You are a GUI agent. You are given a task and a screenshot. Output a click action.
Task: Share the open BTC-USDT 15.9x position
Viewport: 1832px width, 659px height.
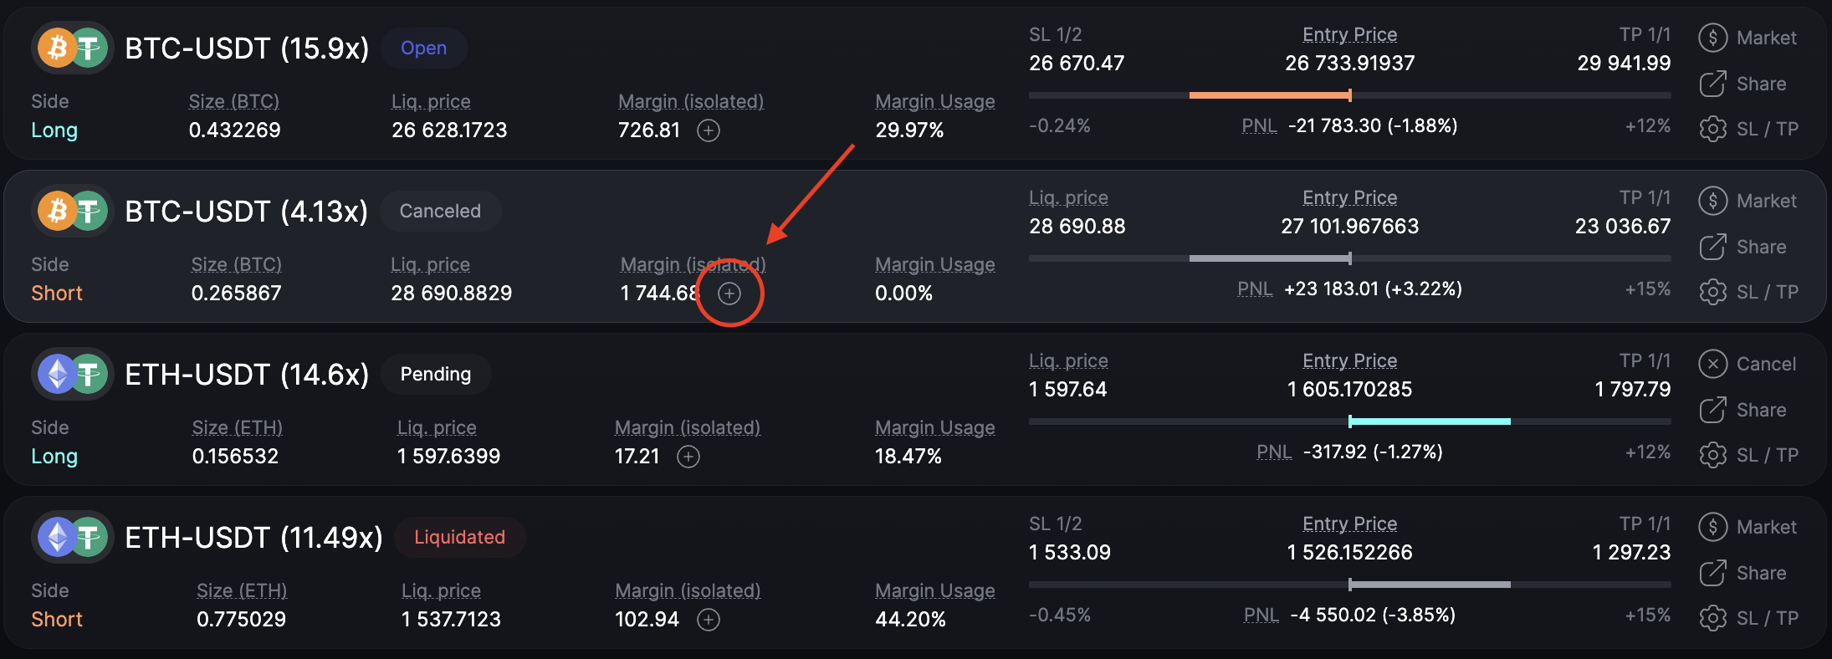(x=1743, y=84)
